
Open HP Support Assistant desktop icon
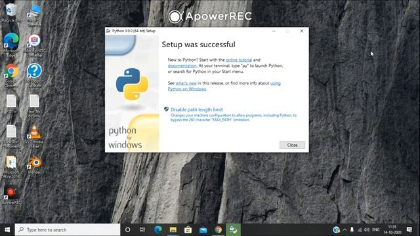34,75
